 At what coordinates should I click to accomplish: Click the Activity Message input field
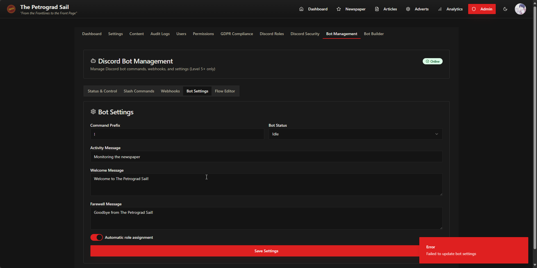266,156
